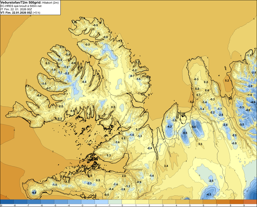
Task: Click the '-4.3' temperature label
Action: click(x=209, y=194)
